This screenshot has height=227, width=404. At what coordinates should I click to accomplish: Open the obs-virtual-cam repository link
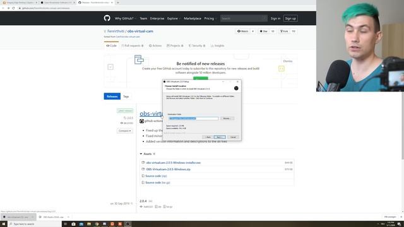140,31
